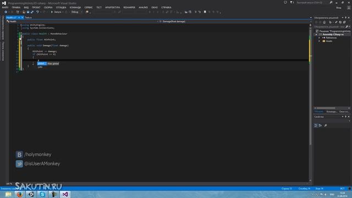Open the АРХИТЕКТУРА menu
Screen dimensions: 352x198
tap(112, 7)
